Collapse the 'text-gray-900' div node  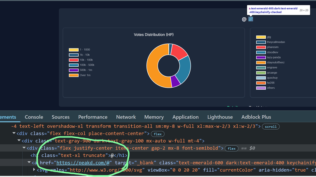click(19, 140)
